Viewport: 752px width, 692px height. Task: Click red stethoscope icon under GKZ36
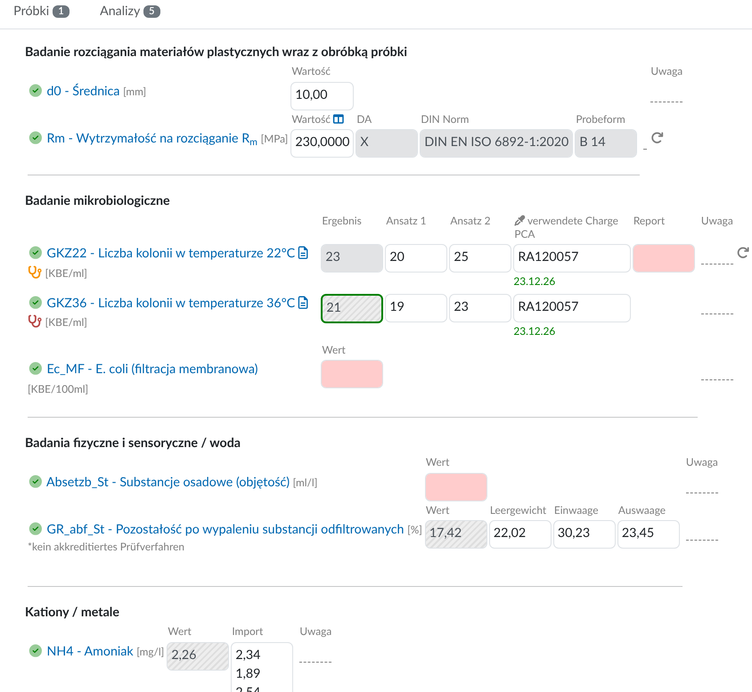[35, 321]
